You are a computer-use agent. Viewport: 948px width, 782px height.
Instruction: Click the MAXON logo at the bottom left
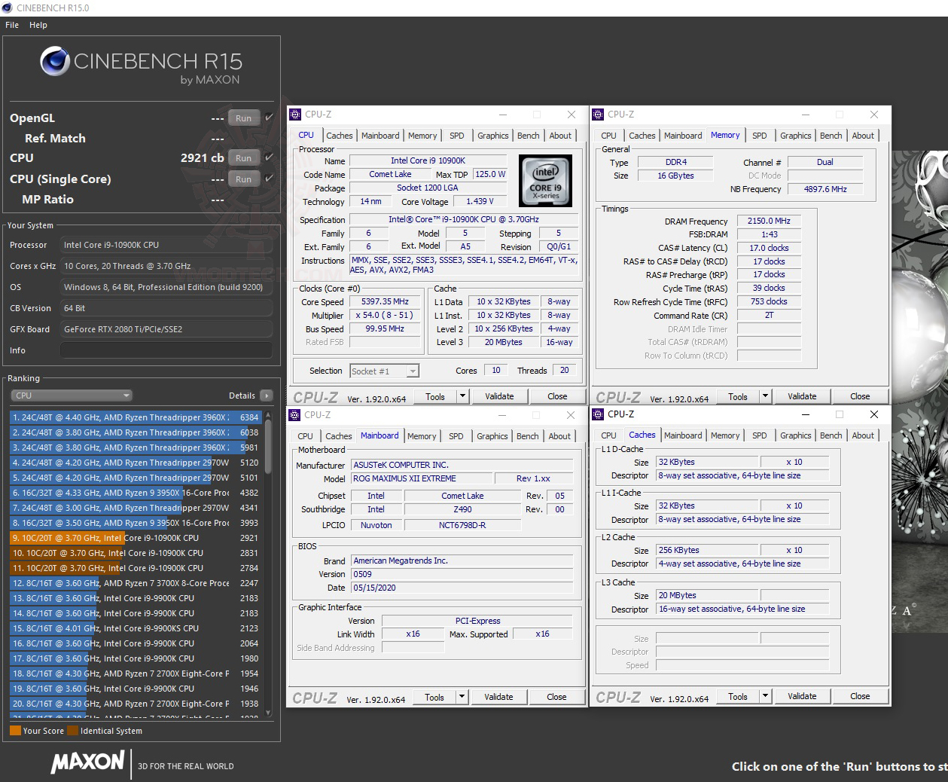tap(87, 762)
